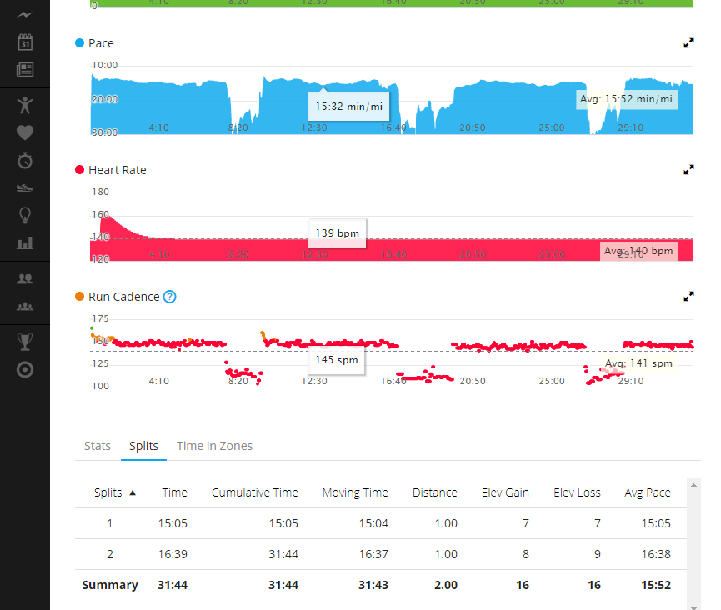The image size is (721, 610).
Task: Open the Calendar icon in the sidebar
Action: pos(25,42)
